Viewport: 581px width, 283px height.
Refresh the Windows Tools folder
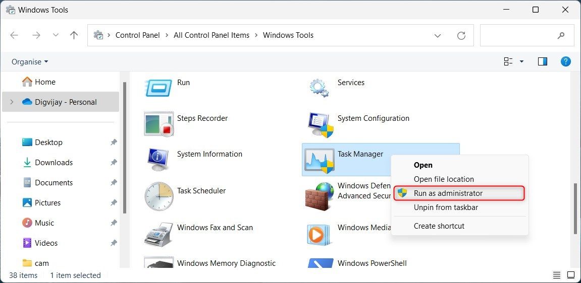tap(461, 35)
